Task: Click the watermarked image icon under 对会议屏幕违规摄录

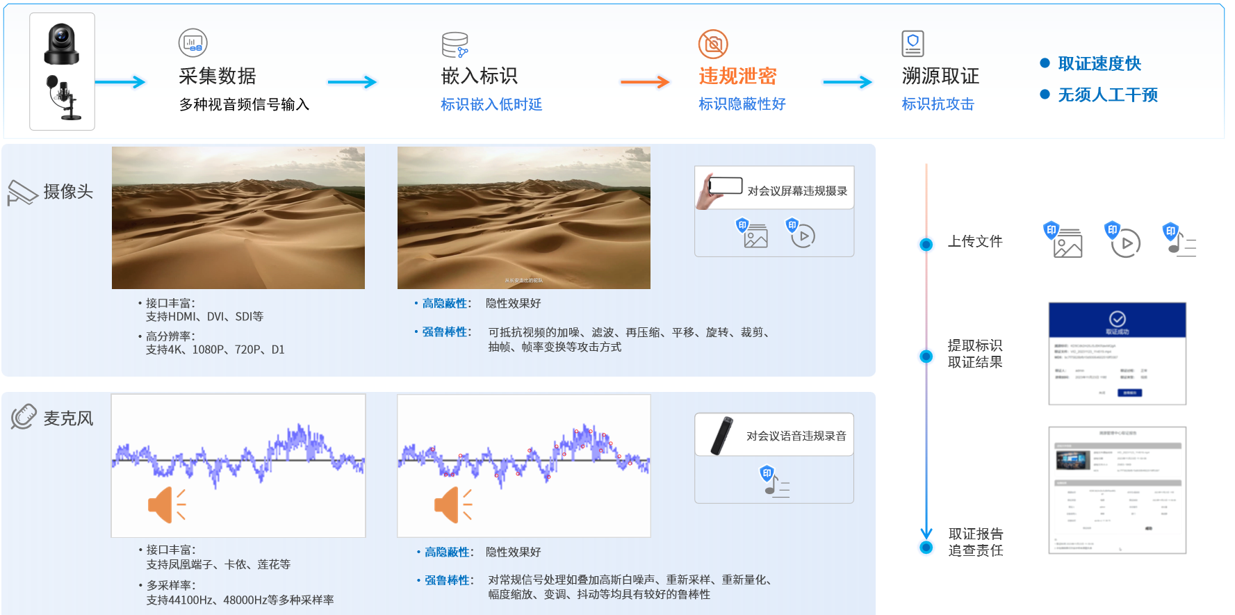Action: [752, 233]
